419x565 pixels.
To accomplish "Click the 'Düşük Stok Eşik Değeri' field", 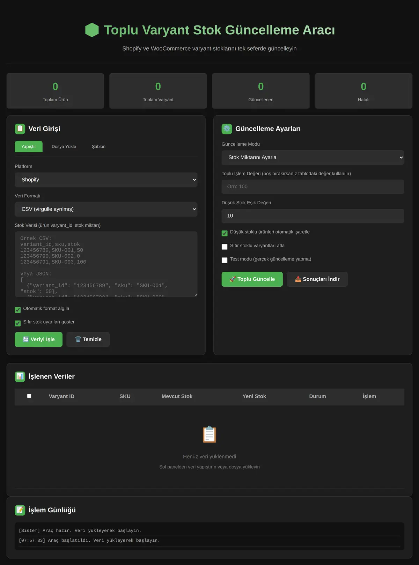I will coord(313,216).
